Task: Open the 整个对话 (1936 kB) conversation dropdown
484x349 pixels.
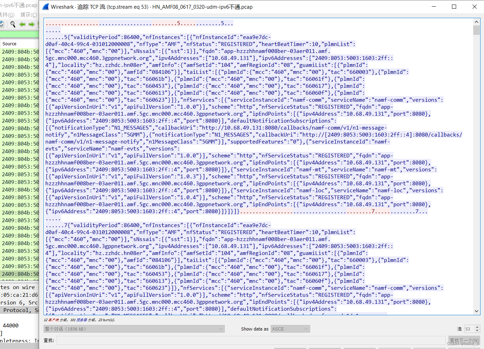Action: coord(134,329)
